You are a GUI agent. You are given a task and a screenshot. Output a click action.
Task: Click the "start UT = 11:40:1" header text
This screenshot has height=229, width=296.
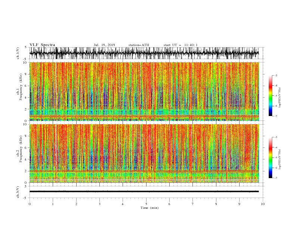[x=181, y=45]
